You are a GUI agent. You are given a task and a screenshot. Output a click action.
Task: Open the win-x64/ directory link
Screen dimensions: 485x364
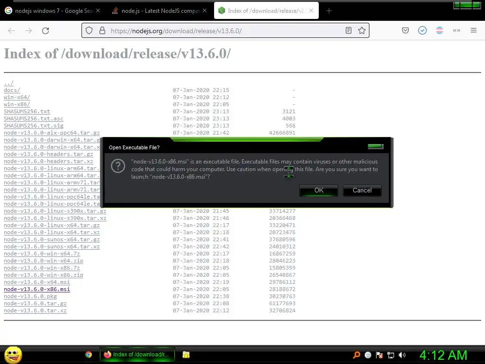17,97
